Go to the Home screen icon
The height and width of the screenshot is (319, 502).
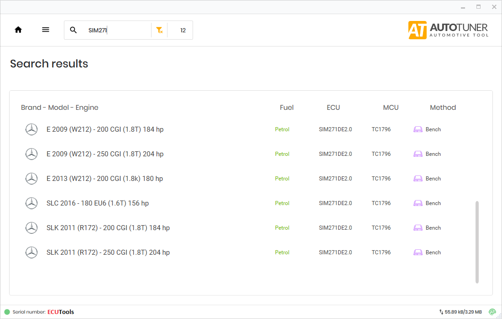18,30
